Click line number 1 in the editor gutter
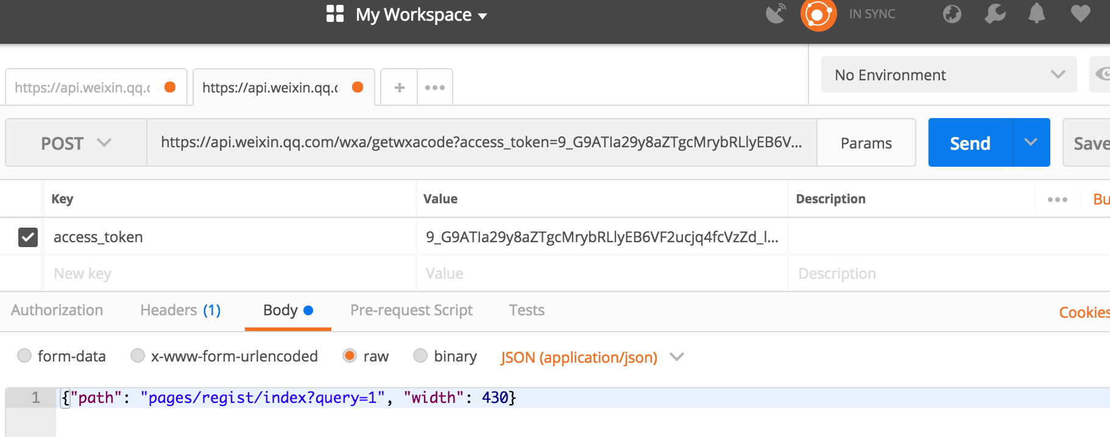Viewport: 1110px width, 437px height. tap(35, 397)
